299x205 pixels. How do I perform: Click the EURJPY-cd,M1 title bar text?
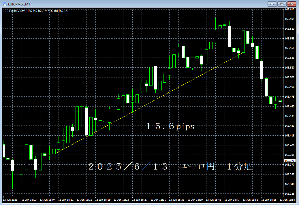pos(19,4)
